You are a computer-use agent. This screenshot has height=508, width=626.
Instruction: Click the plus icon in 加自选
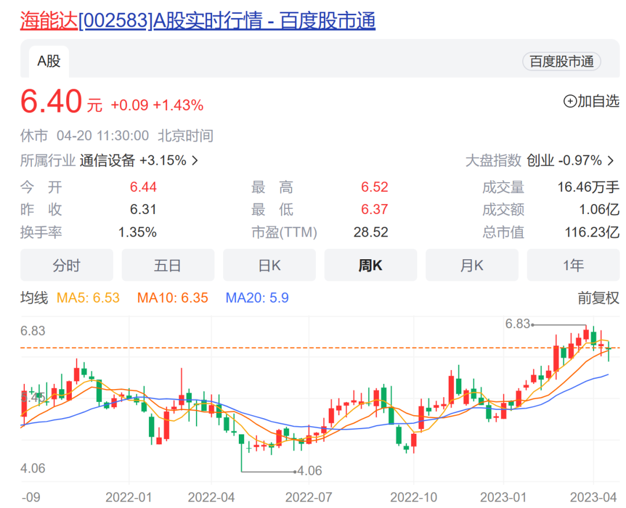tap(570, 101)
